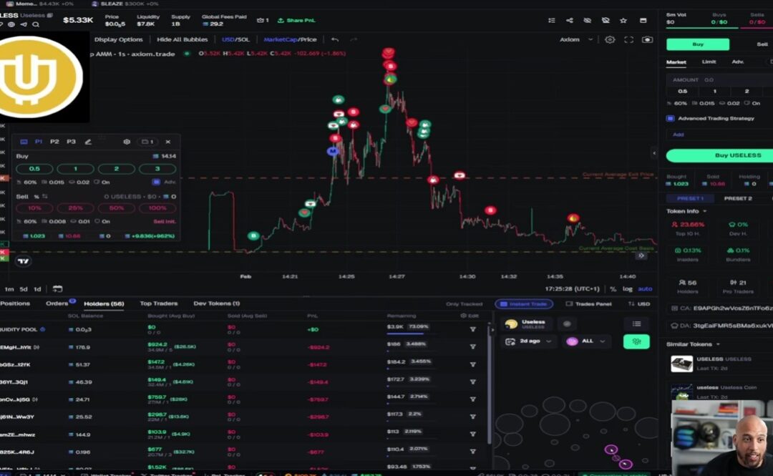Viewport: 773px width, 476px height.
Task: Click the share nodes icon in top bar
Action: click(x=570, y=20)
